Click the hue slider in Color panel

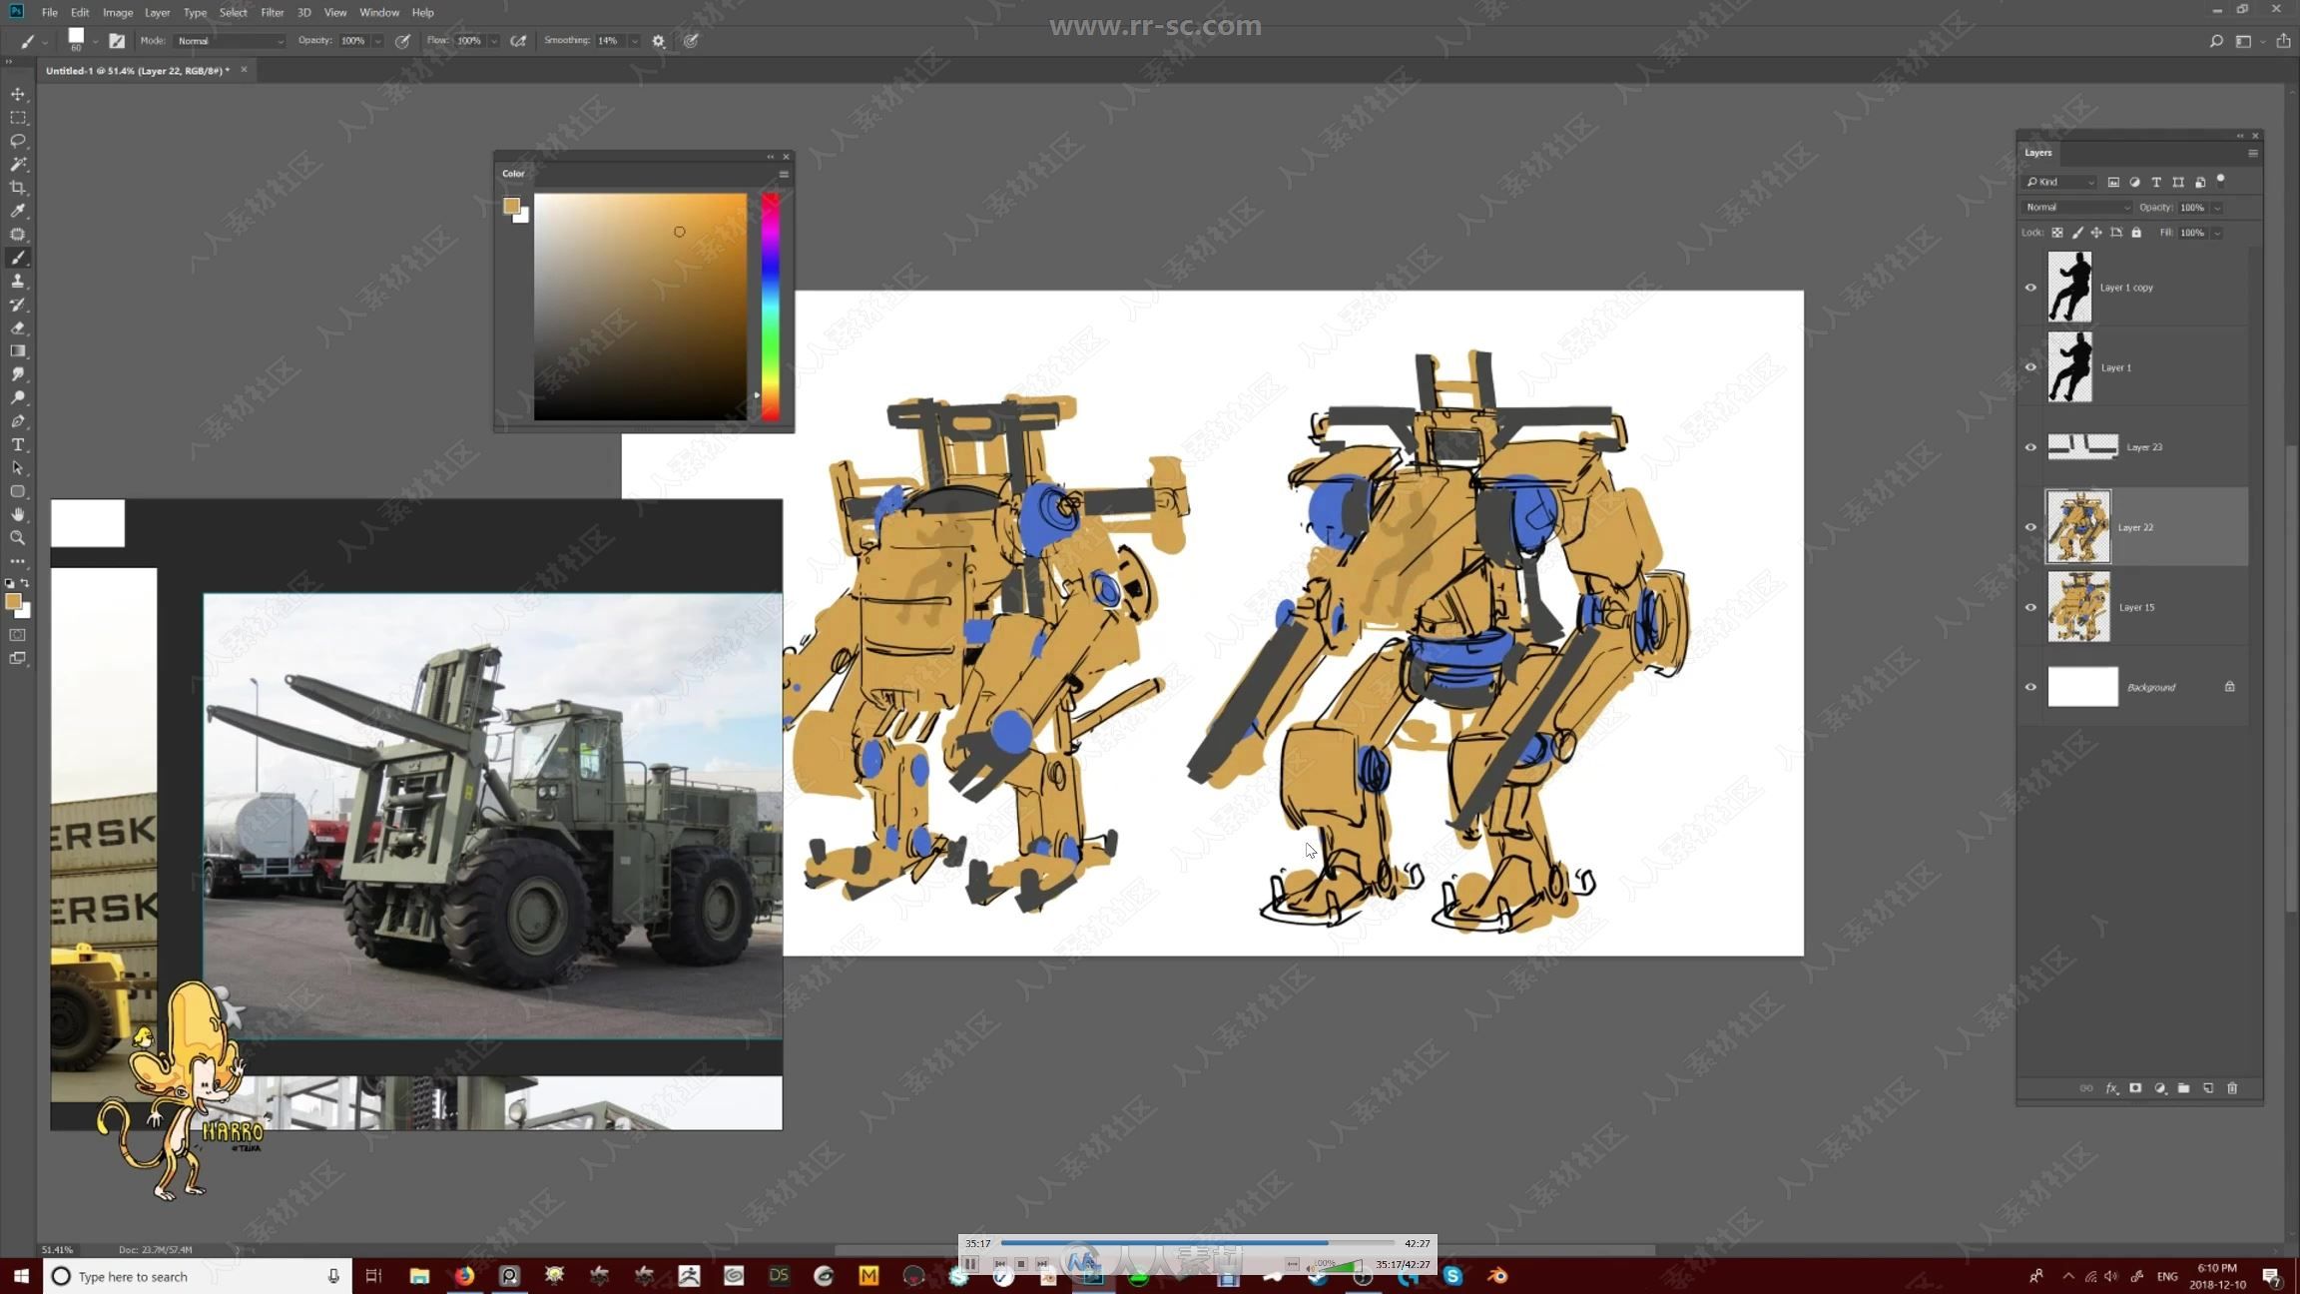pos(770,307)
